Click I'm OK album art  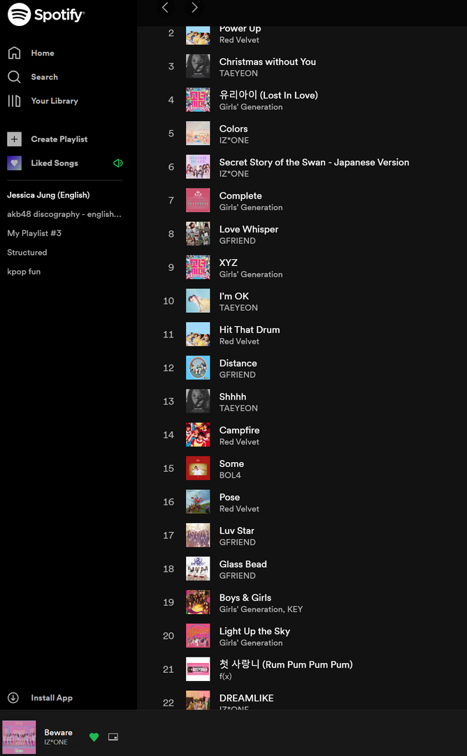click(x=198, y=301)
